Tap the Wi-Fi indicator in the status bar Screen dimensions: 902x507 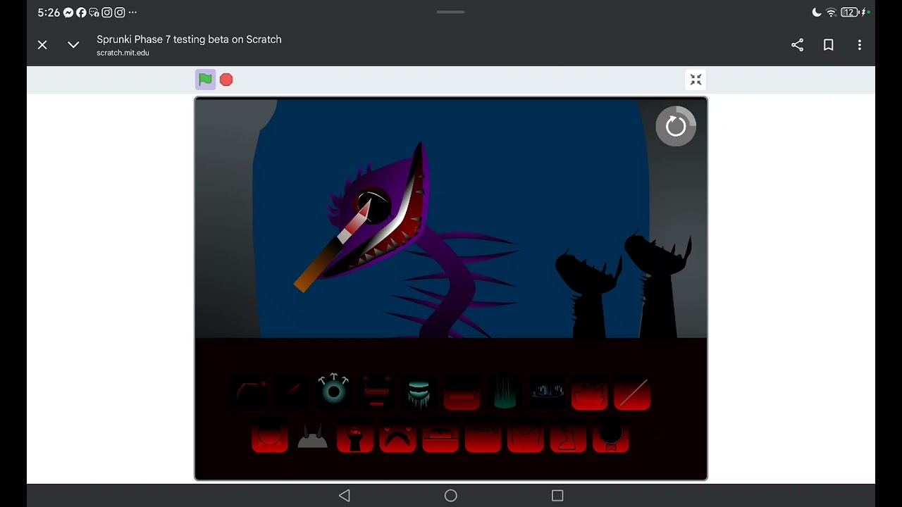click(x=832, y=13)
